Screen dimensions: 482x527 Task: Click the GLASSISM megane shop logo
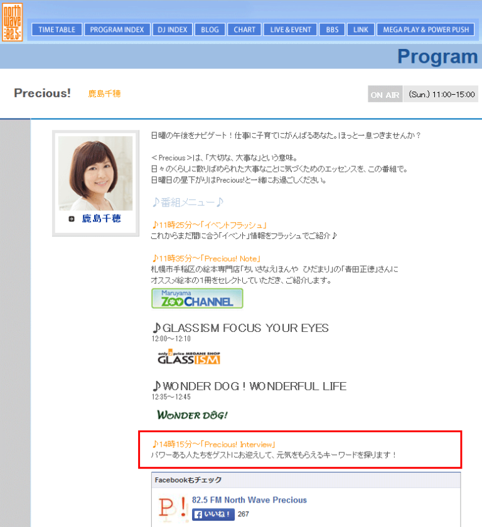[189, 358]
